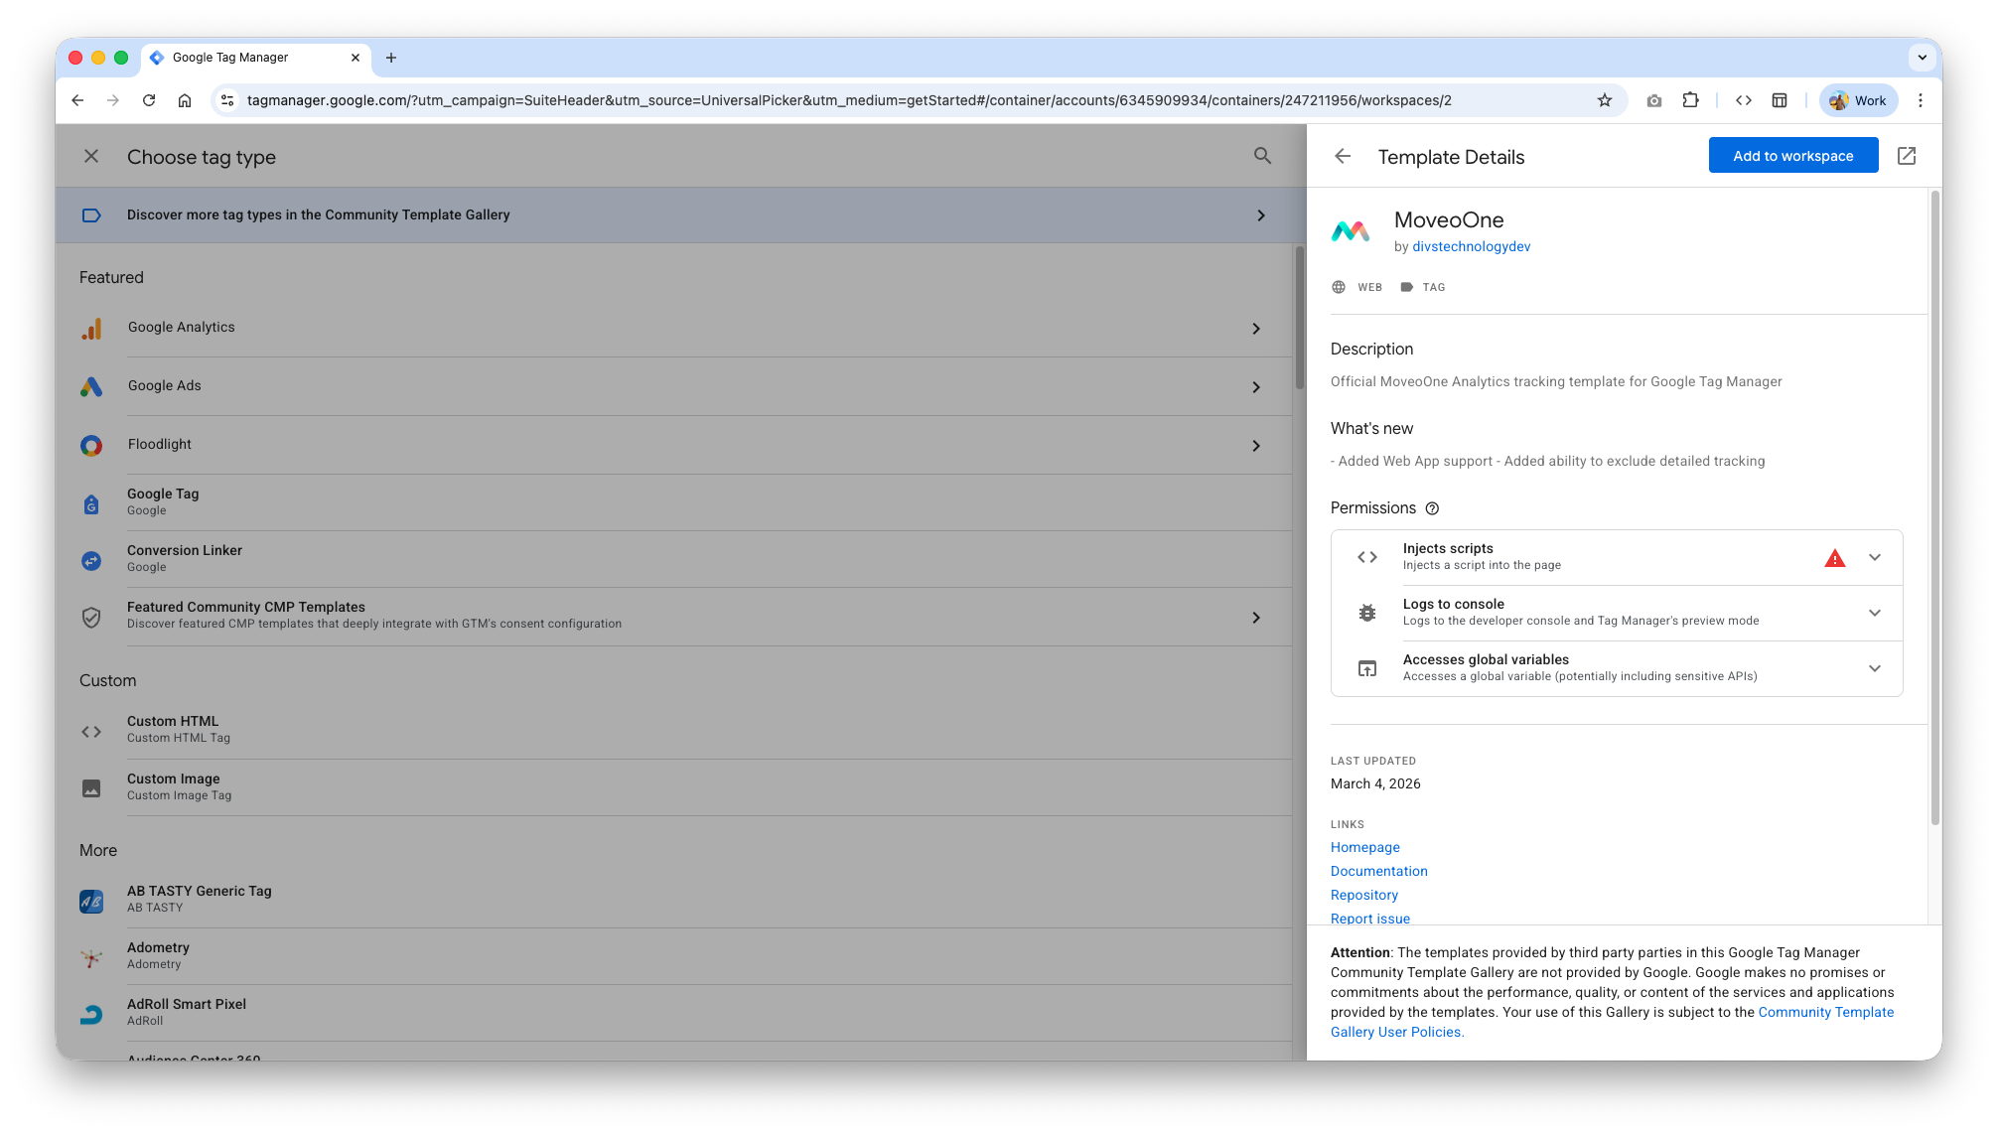Click the Featured Community CMP shield icon

[91, 618]
